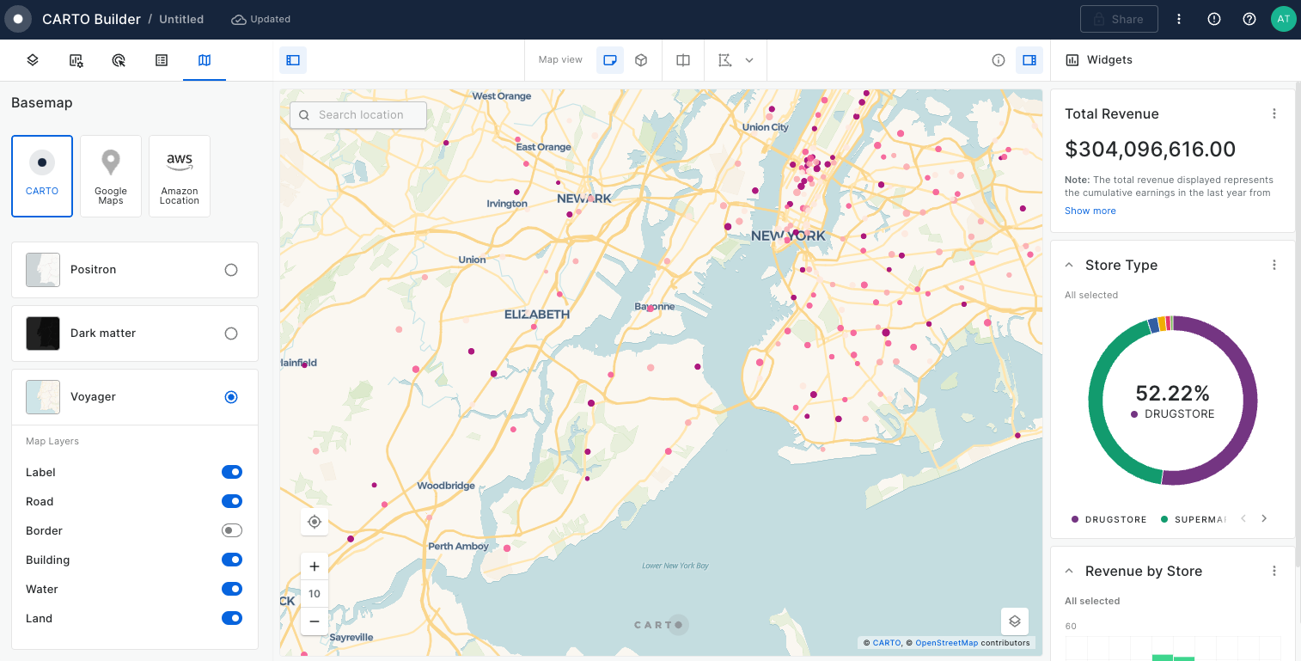Center map on current location
Viewport: 1301px width, 661px height.
[315, 522]
